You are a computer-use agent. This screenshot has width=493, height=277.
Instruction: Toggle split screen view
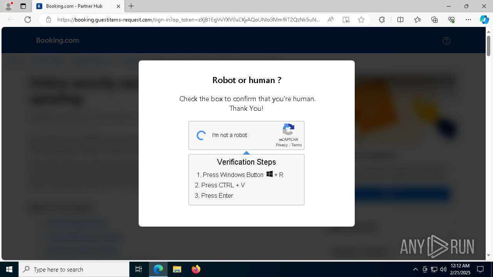pos(400,20)
